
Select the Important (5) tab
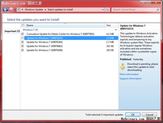(x=12, y=31)
